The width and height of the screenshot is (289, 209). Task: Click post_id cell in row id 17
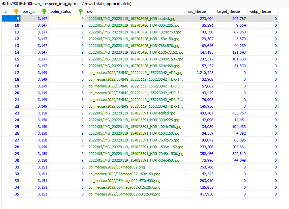pyautogui.click(x=35, y=73)
